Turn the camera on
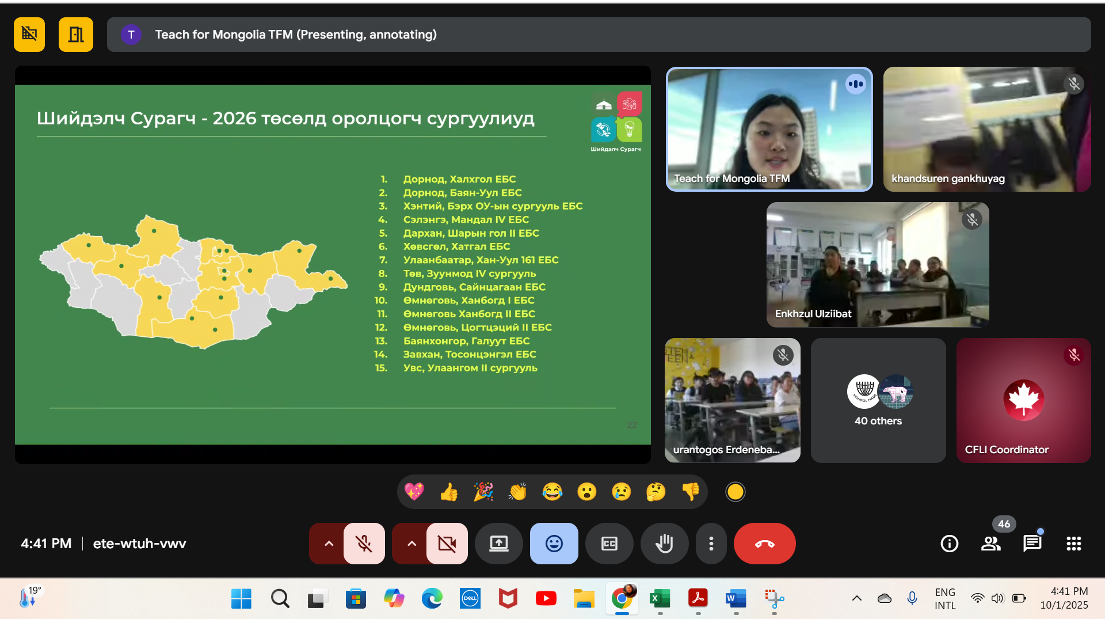Viewport: 1105px width, 619px height. pyautogui.click(x=447, y=543)
